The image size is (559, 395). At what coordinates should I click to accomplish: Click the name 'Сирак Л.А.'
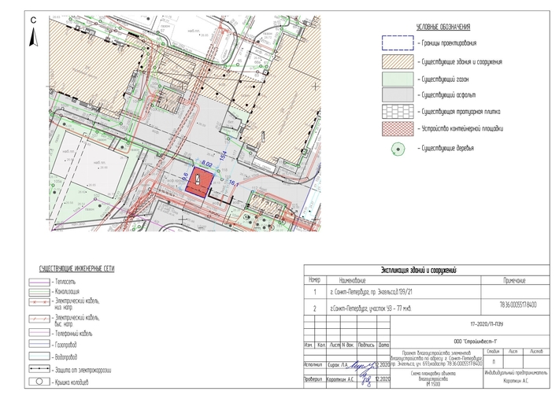[x=338, y=365]
